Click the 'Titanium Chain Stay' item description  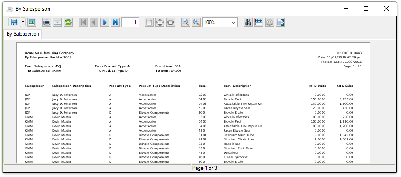tap(239, 140)
